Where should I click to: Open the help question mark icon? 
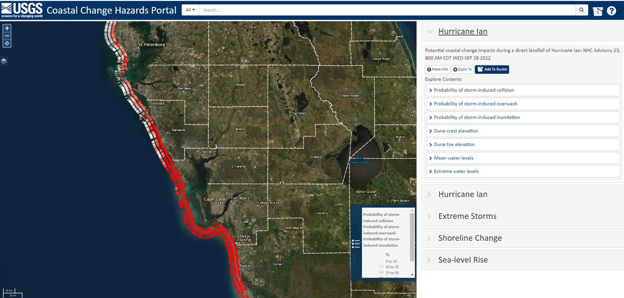612,11
